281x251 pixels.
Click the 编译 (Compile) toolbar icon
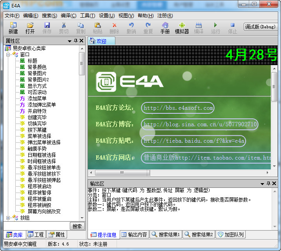[199, 25]
